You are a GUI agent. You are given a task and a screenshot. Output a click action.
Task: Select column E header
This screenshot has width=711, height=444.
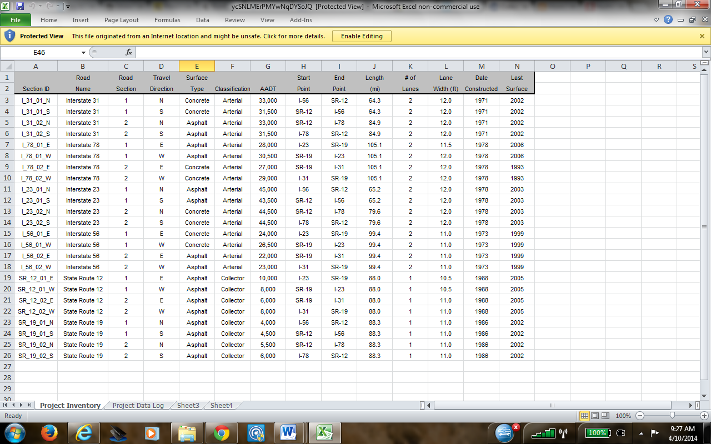click(197, 66)
